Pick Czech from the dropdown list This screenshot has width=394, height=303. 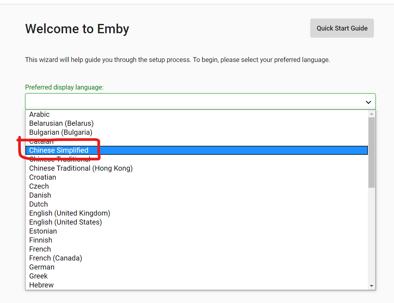click(39, 186)
